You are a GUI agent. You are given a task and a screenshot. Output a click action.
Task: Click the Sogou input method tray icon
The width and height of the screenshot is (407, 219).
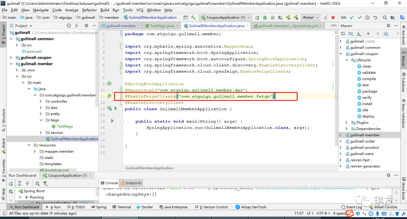(350, 214)
